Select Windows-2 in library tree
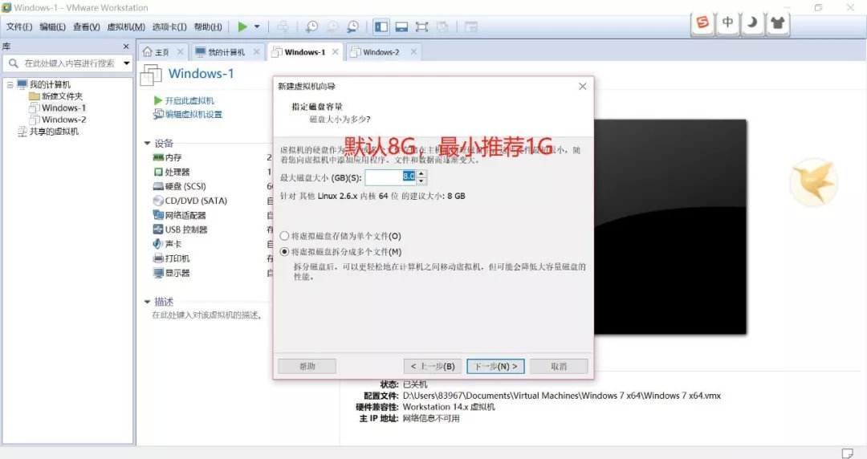 pos(63,120)
